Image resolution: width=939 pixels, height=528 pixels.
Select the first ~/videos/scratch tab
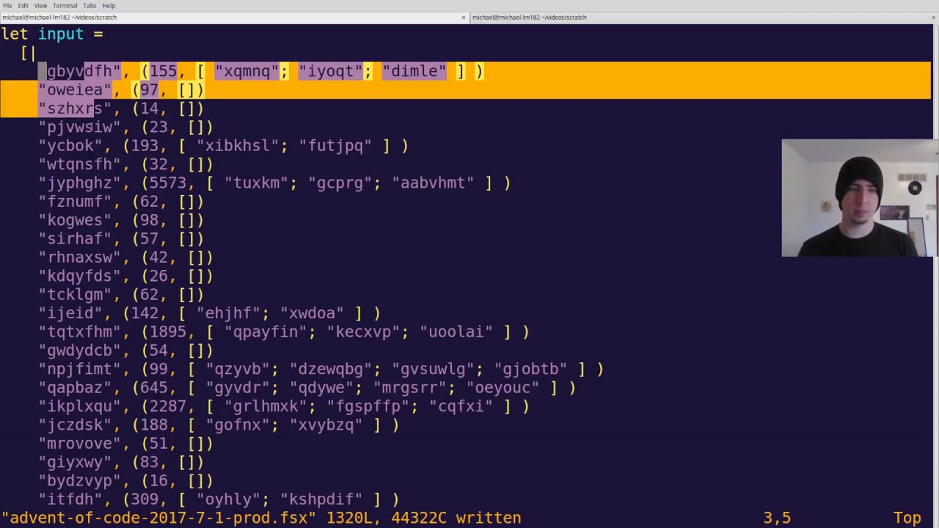(x=234, y=17)
